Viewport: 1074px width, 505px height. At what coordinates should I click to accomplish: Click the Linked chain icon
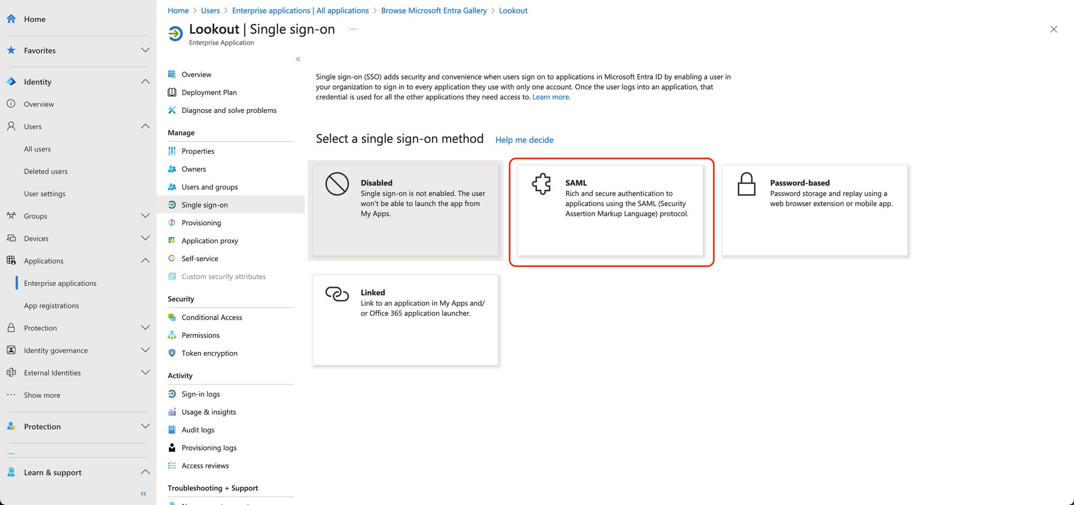[337, 294]
